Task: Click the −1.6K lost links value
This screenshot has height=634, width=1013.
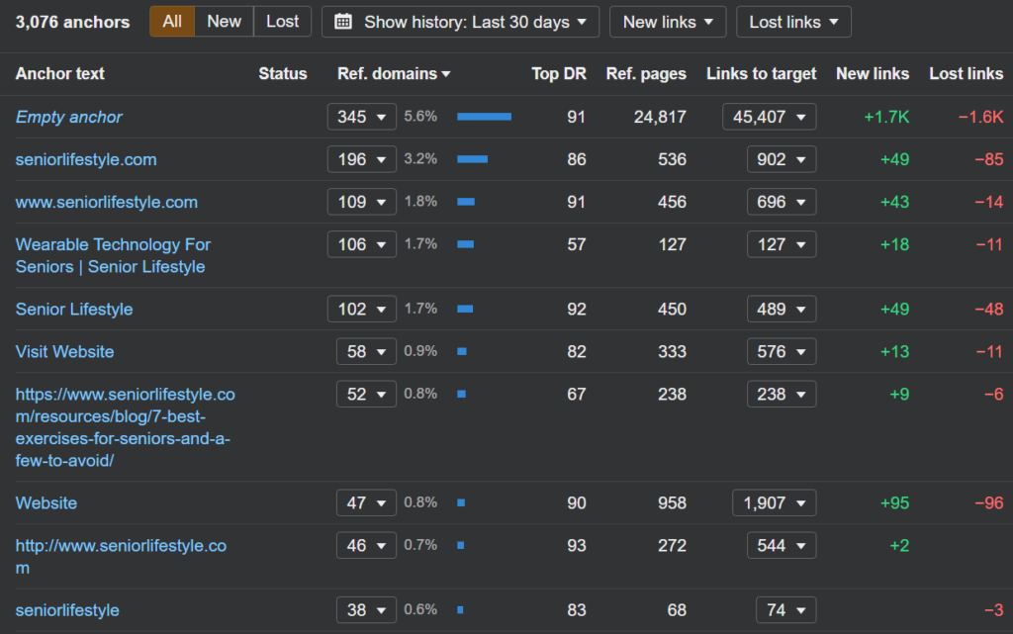Action: point(980,117)
